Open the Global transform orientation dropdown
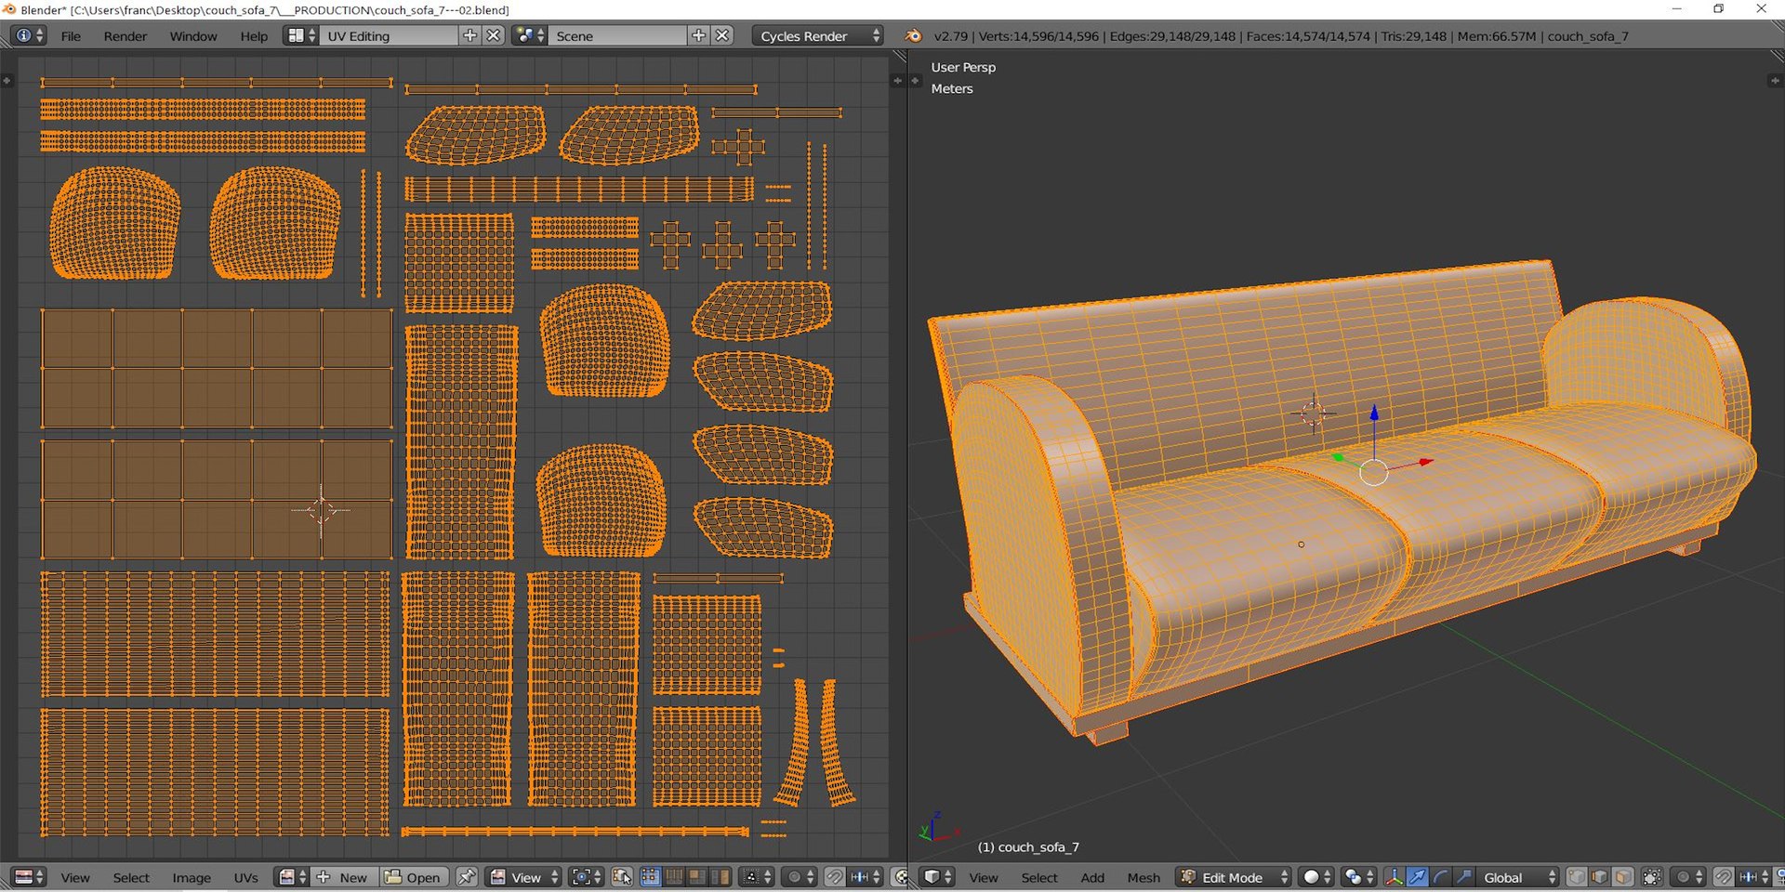1785x892 pixels. tap(1517, 877)
